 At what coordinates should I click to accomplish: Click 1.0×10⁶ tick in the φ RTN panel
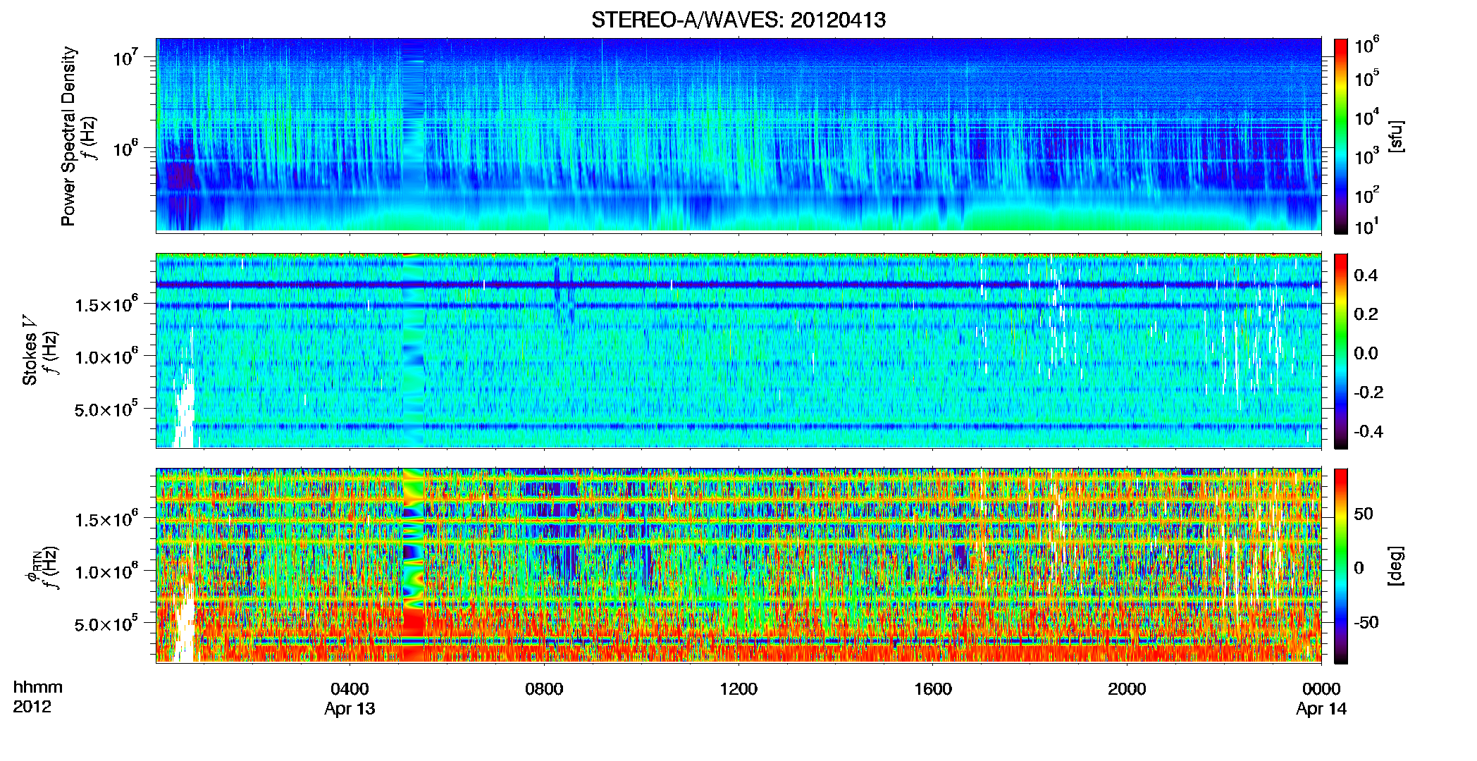click(106, 571)
